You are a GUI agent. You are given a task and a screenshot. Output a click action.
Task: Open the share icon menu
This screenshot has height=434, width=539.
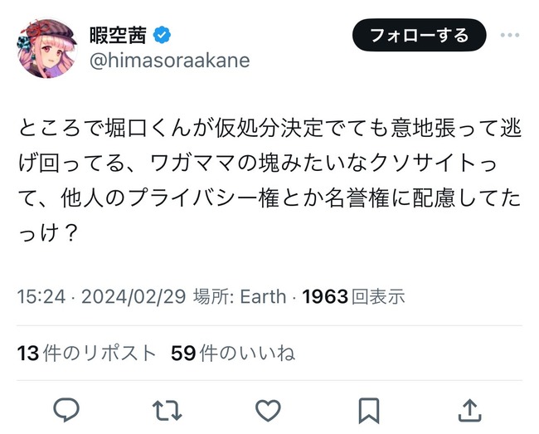[469, 410]
